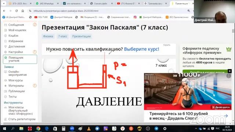Open the tab search dropdown arrow

4,3
